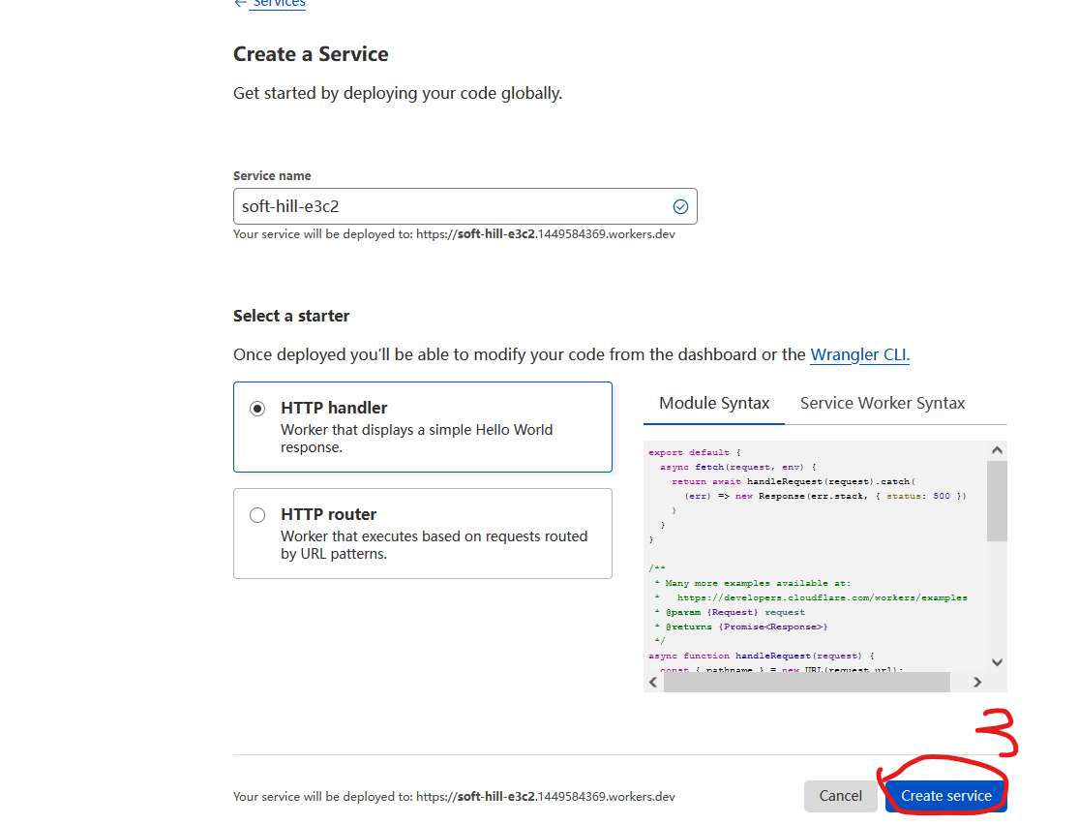The height and width of the screenshot is (825, 1079).
Task: Open the Wrangler CLI link
Action: [x=859, y=354]
